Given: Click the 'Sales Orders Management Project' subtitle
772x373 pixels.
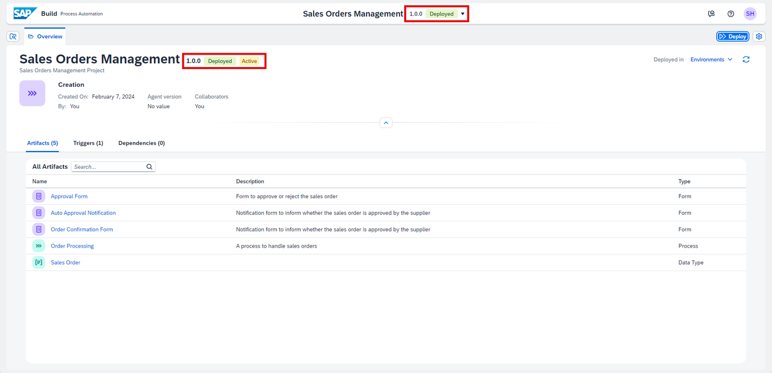Looking at the screenshot, I should [62, 70].
